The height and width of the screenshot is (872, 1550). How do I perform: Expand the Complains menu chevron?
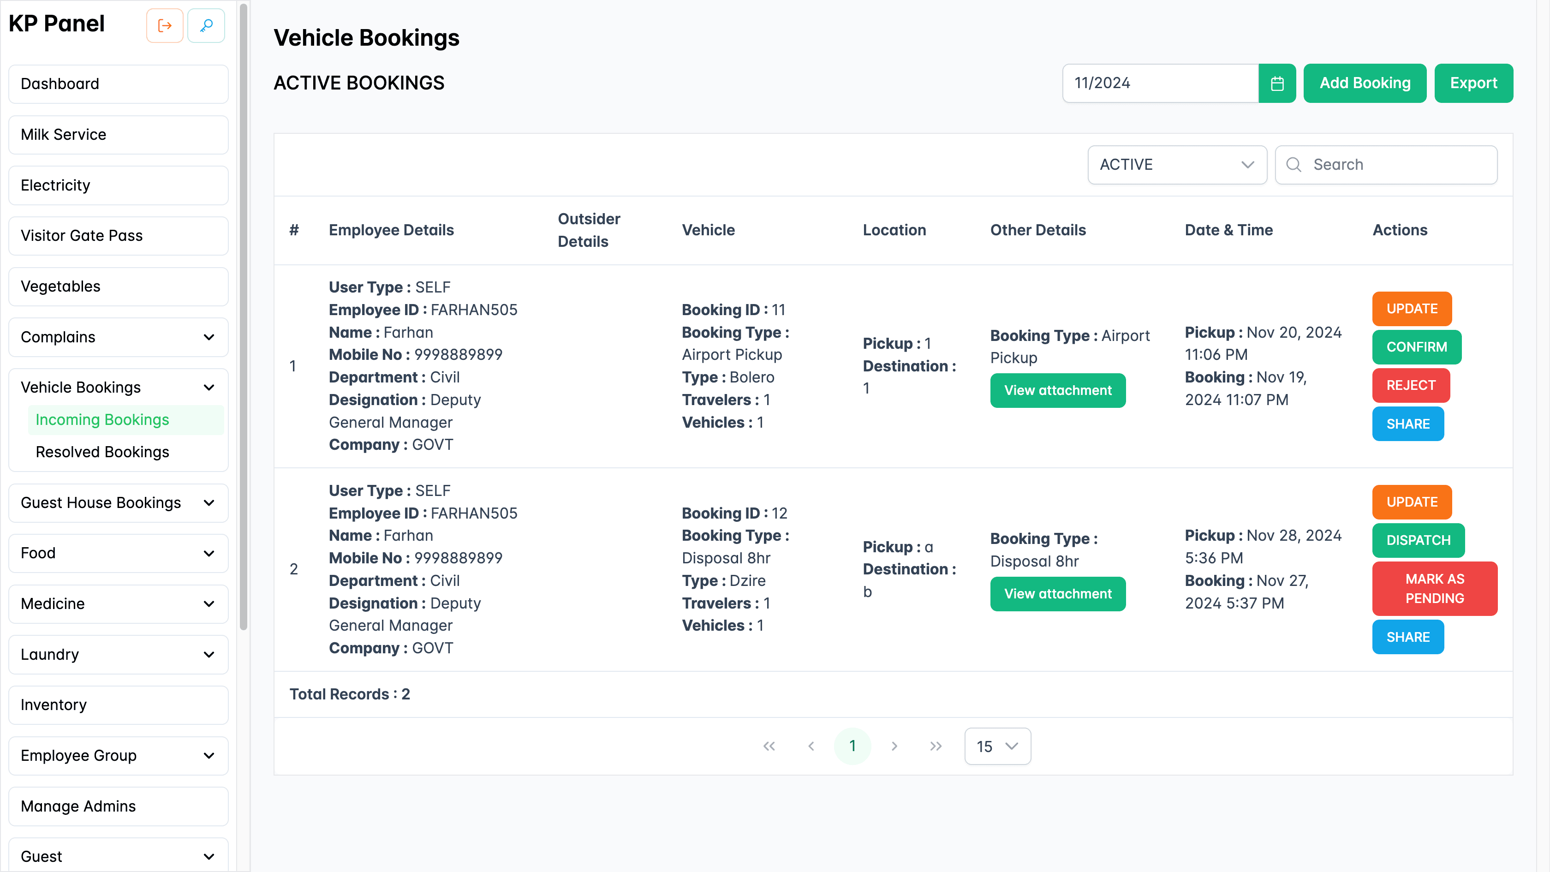(209, 337)
